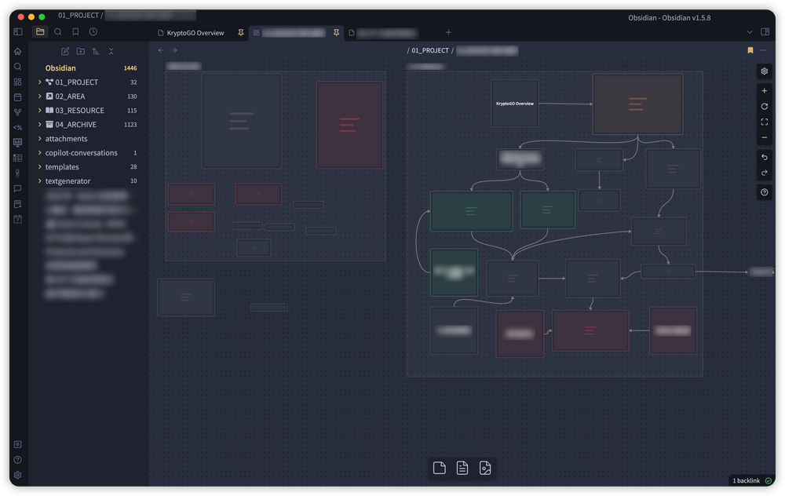Expand the 01_PROJECT folder

coord(40,82)
